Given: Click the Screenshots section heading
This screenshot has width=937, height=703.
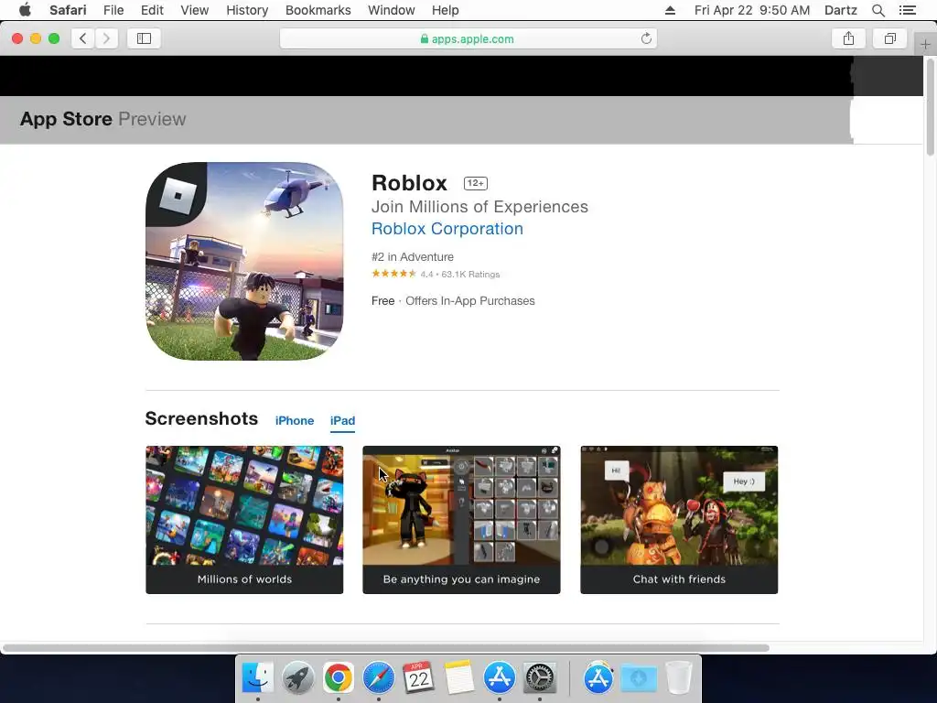Looking at the screenshot, I should (x=201, y=418).
